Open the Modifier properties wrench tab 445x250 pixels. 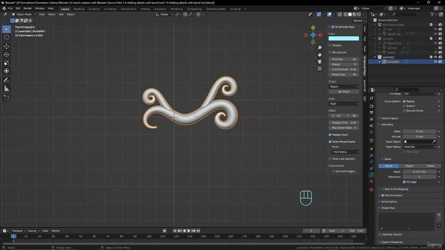371,156
